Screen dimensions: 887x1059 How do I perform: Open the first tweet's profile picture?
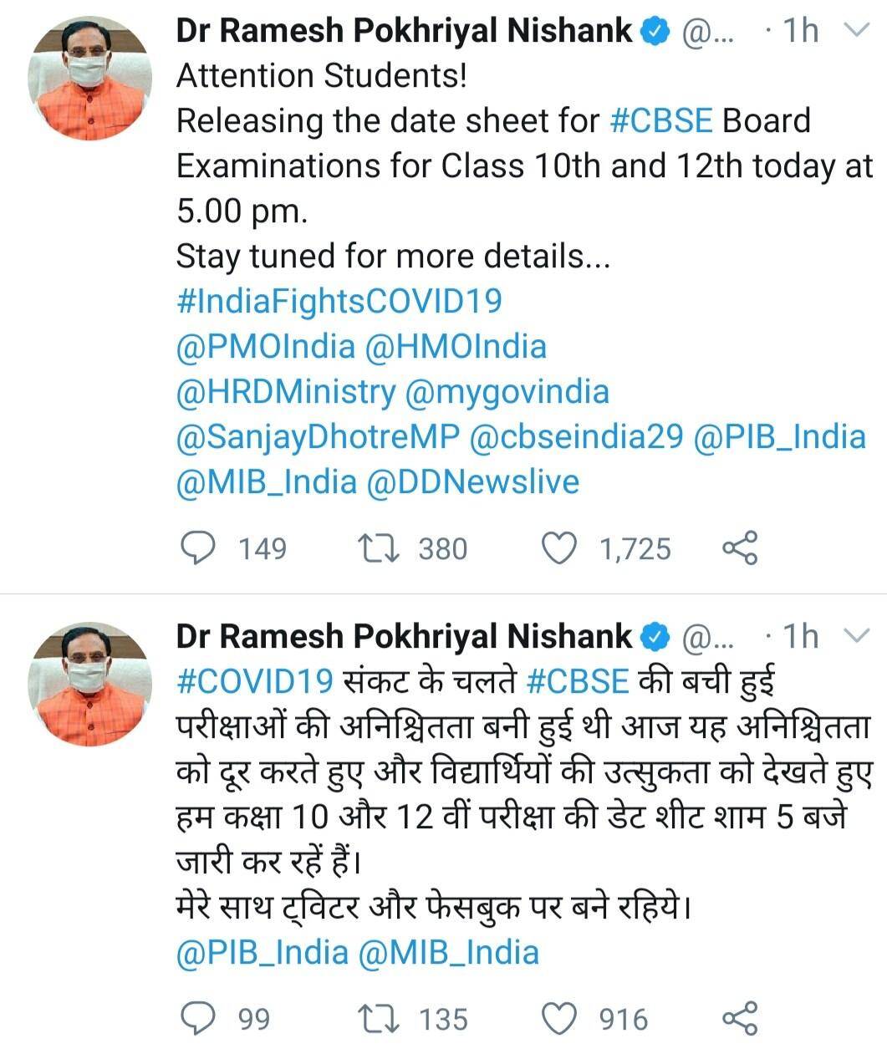[89, 79]
